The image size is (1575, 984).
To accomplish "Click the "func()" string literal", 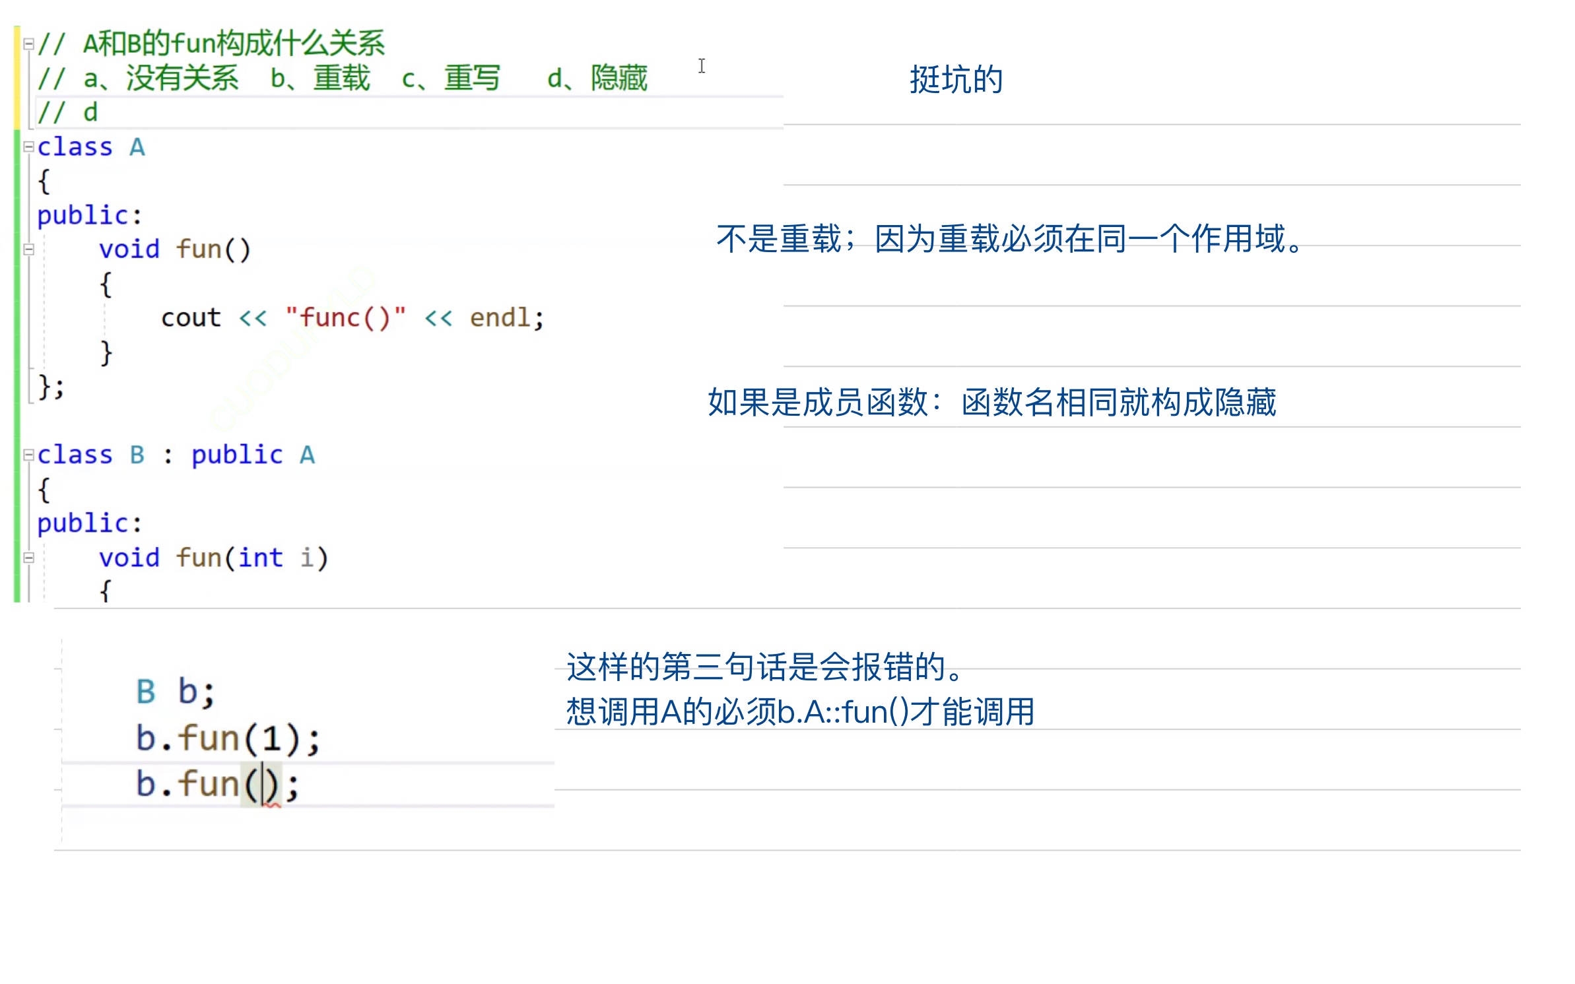I will coord(345,318).
